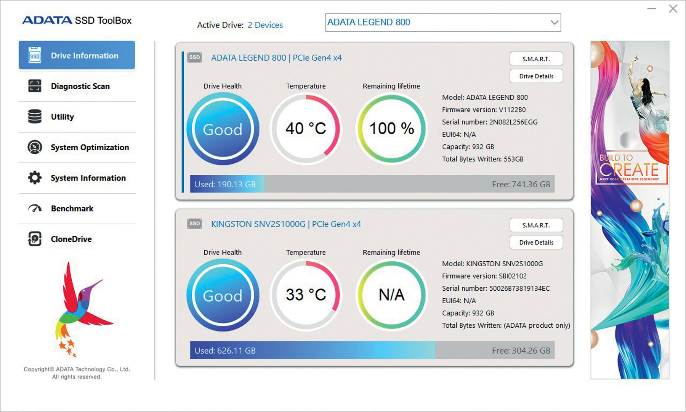
Task: Click the Benchmark speedometer icon
Action: click(35, 208)
